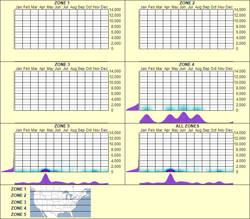The height and width of the screenshot is (219, 250).
Task: Click the ZONE 2 chart title
Action: pyautogui.click(x=188, y=3)
